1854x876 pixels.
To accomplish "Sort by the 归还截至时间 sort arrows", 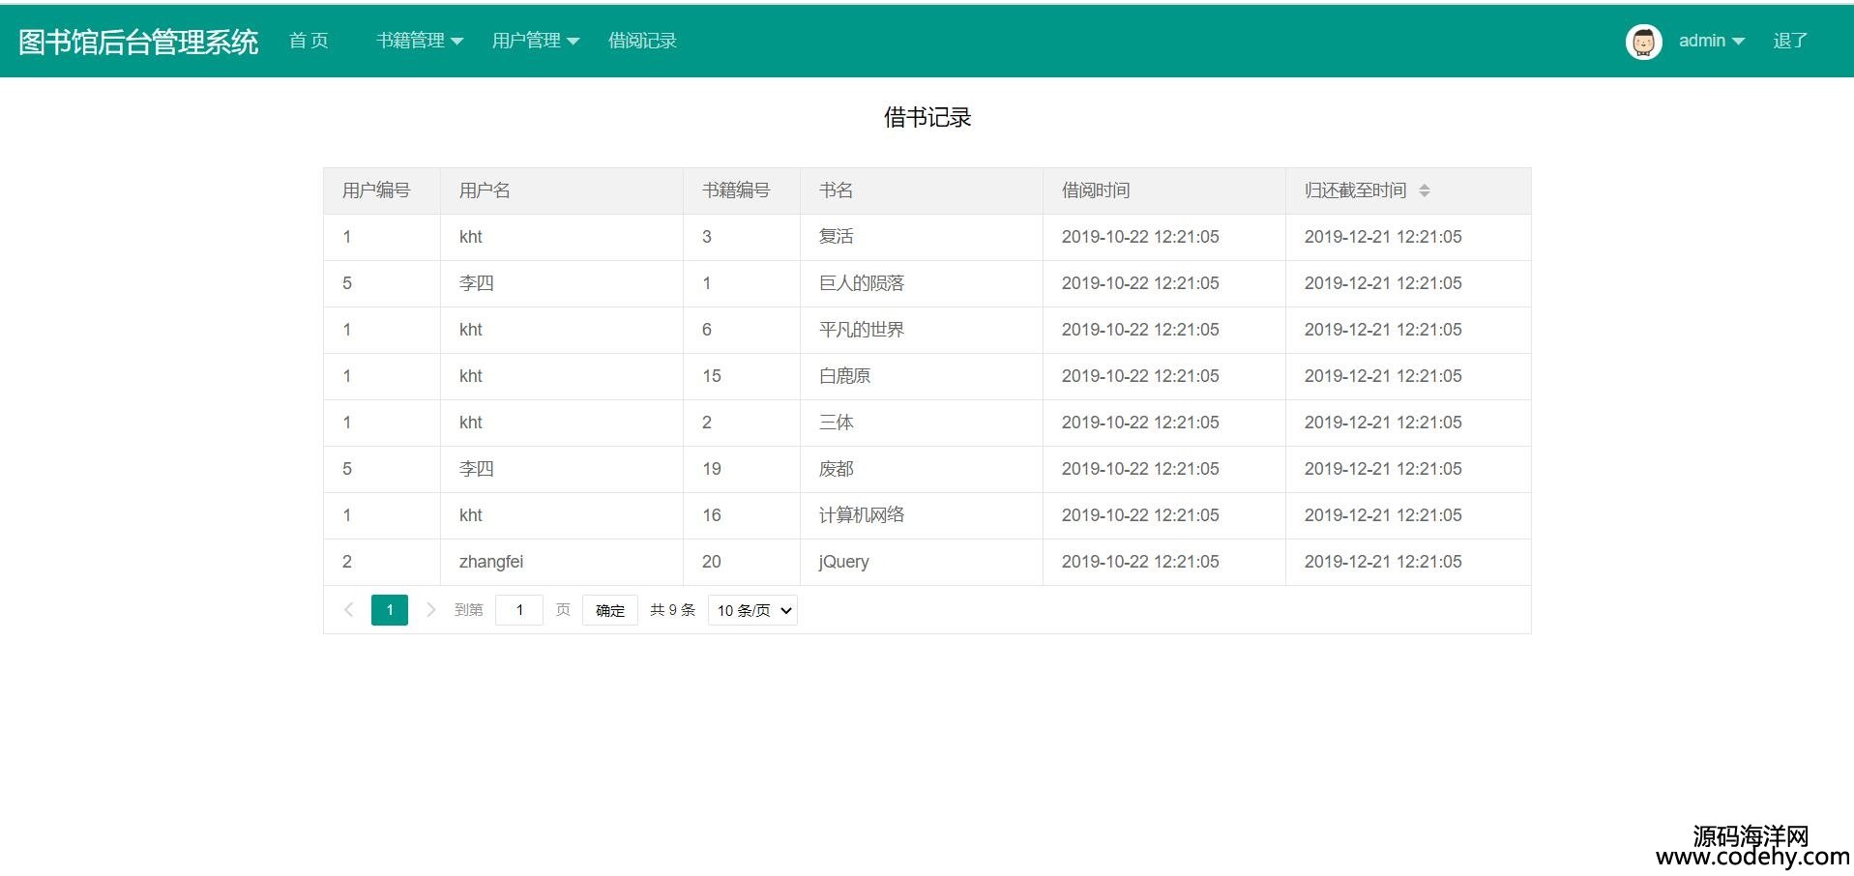I will coord(1424,190).
